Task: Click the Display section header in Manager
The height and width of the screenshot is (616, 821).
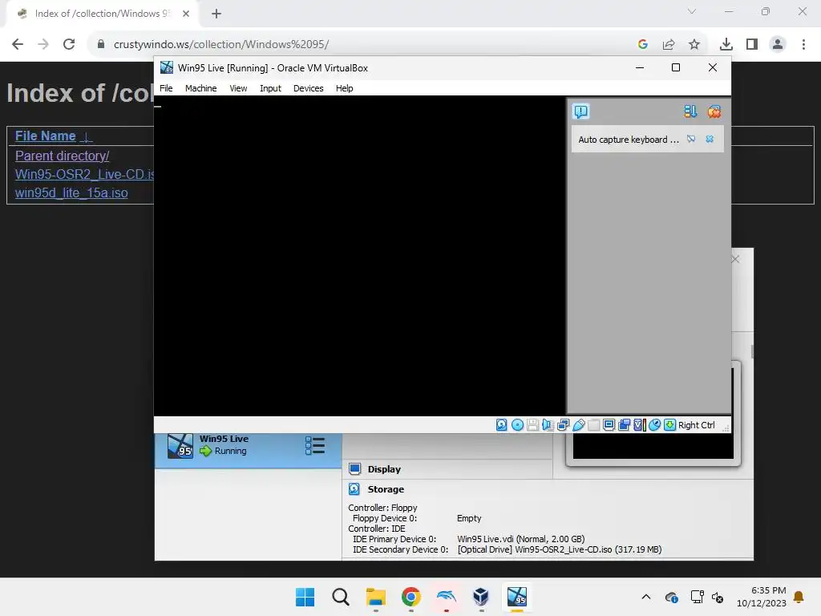Action: 384,469
